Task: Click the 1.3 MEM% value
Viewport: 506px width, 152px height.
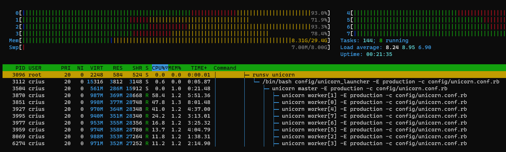Action: click(176, 102)
